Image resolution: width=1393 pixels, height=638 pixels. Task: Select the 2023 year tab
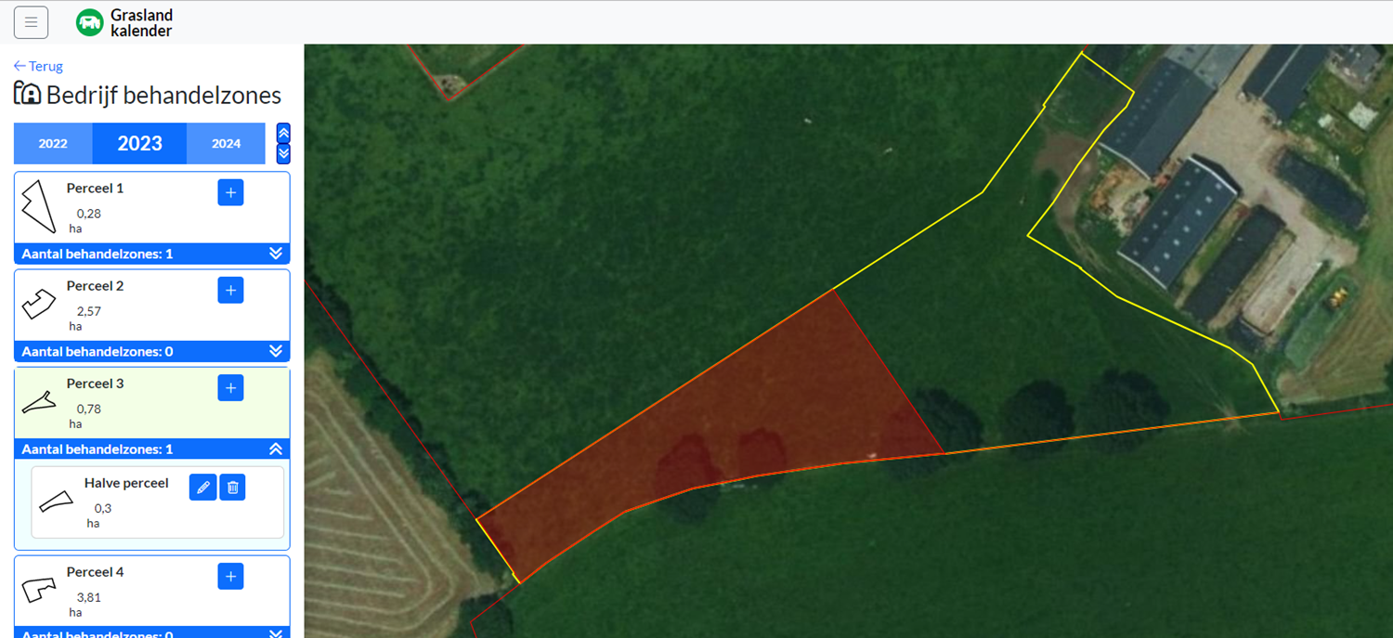[139, 143]
